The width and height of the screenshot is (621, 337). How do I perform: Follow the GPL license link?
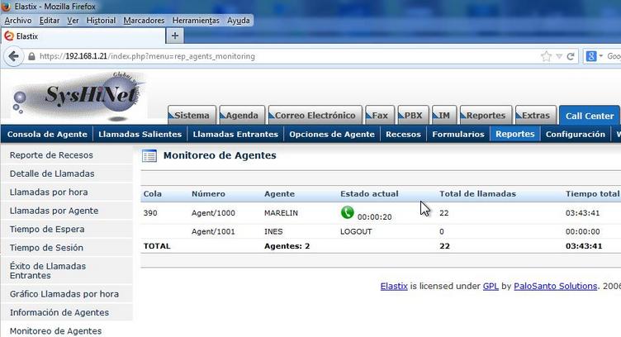coord(491,286)
